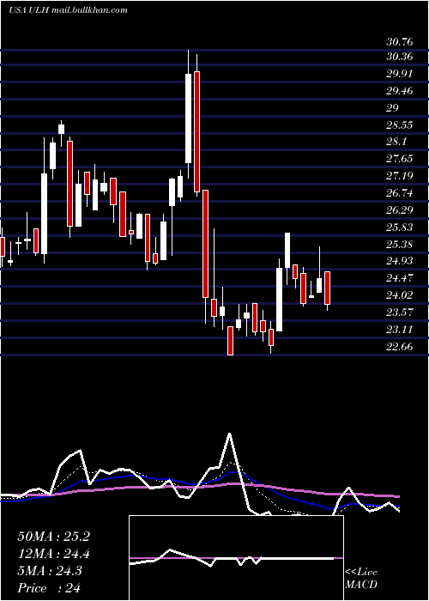Click the 'USA ULH mail.bullkhan.com' header text
Viewport: 429px width, 601px height.
tap(68, 10)
